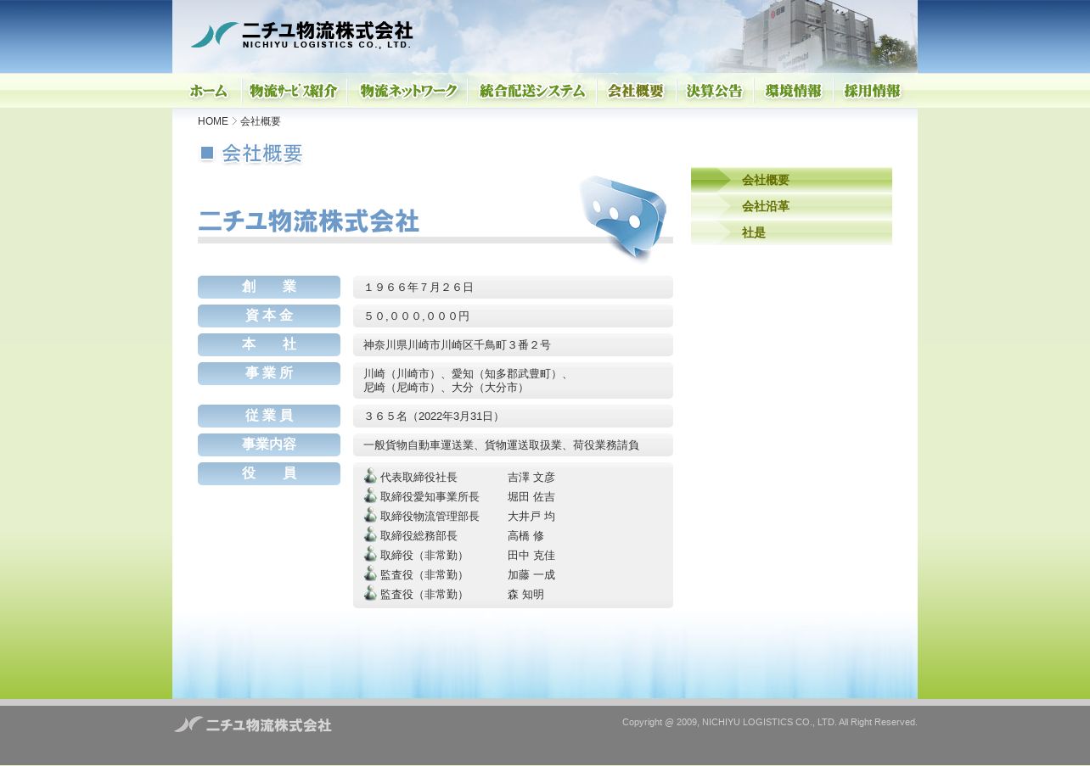Click the name 高橋 修
1090x766 pixels.
click(526, 536)
